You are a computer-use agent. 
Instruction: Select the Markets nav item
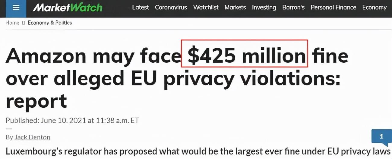click(x=235, y=7)
